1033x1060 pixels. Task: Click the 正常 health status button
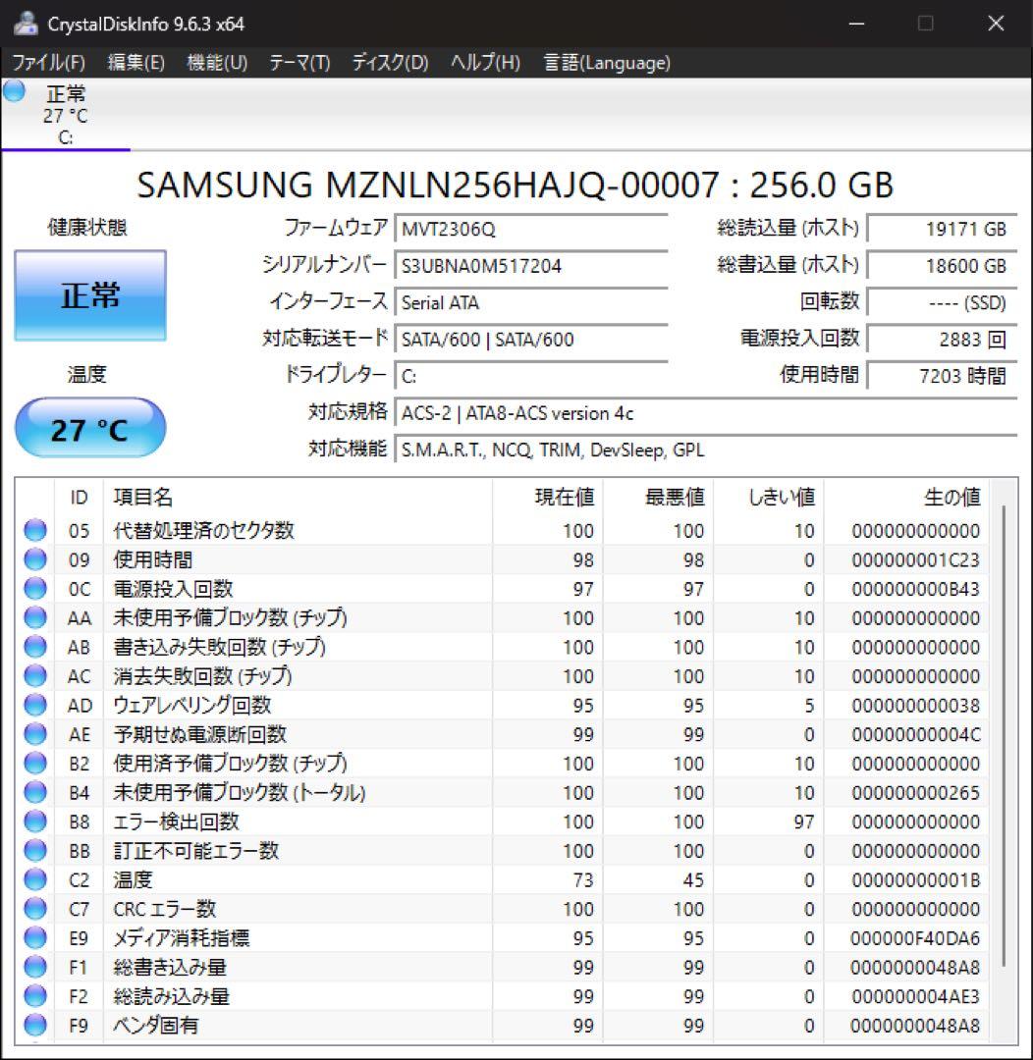(89, 295)
